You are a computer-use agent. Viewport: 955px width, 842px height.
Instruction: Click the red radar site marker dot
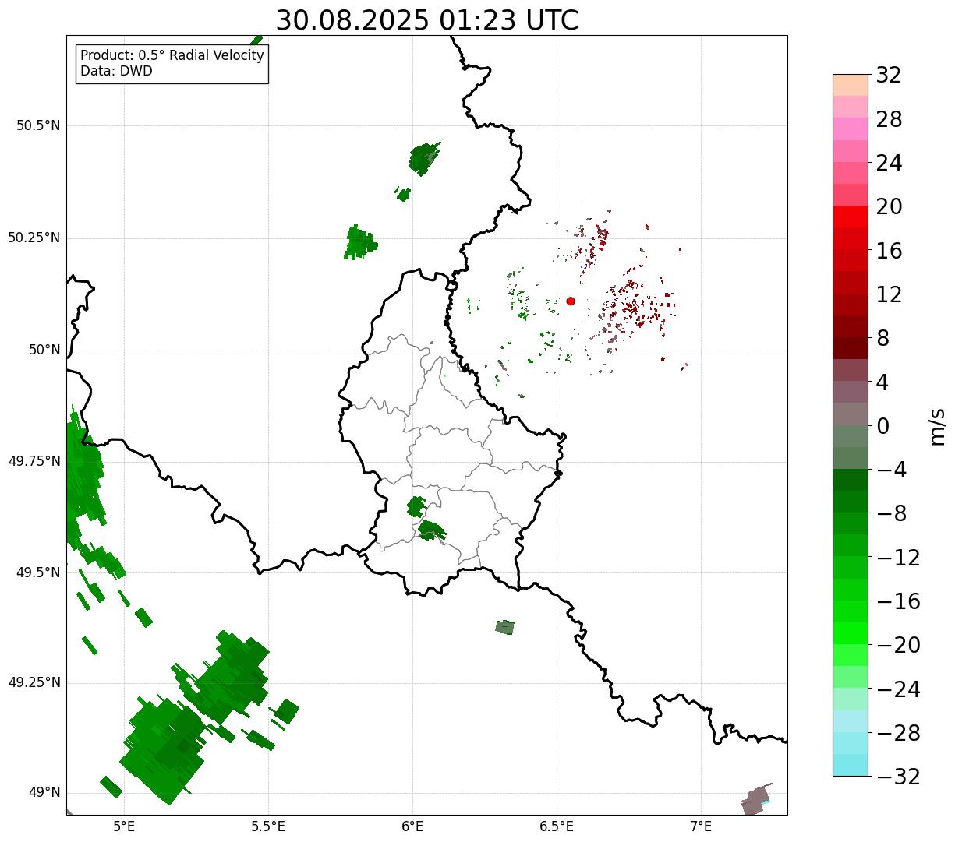coord(571,301)
